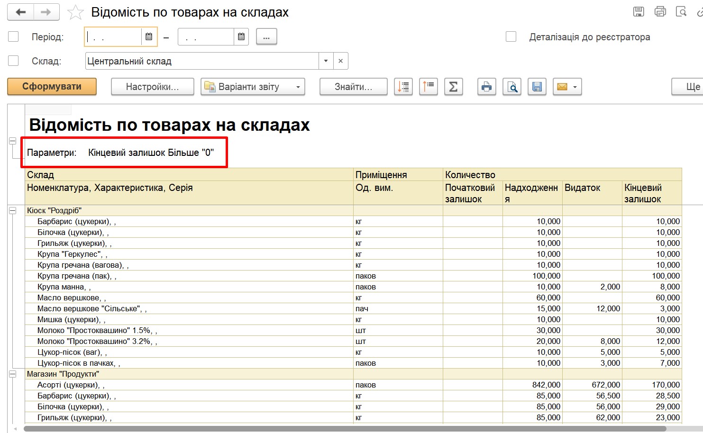Click the Центральний склад input field
Screen dimensions: 703x433
coord(202,61)
